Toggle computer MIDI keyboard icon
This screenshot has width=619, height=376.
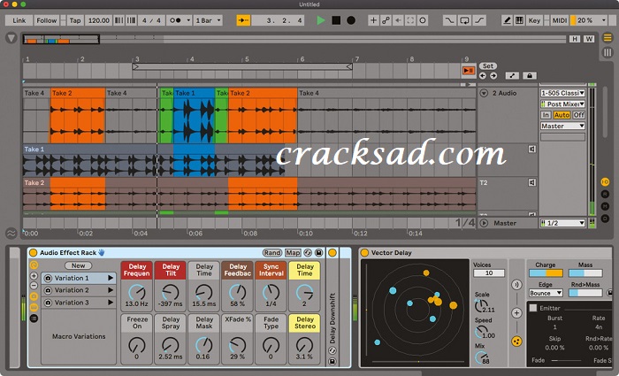(520, 20)
